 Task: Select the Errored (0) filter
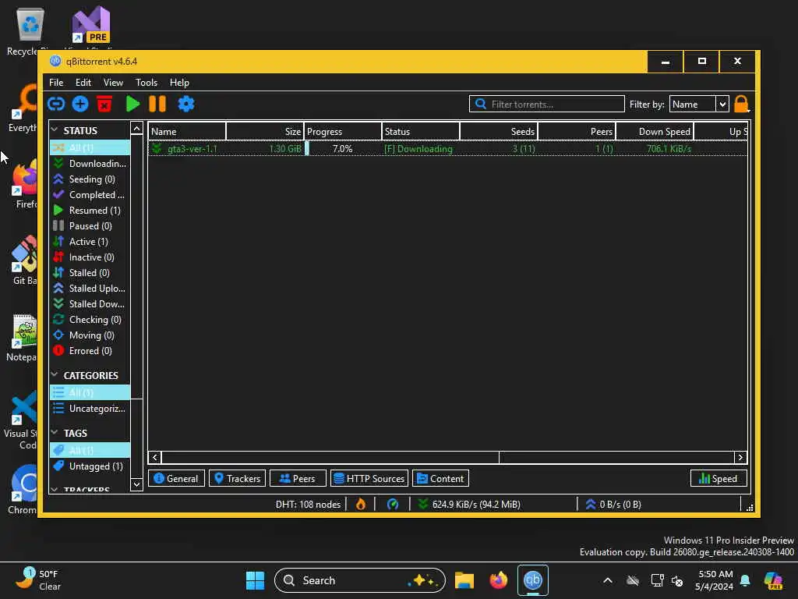(90, 350)
